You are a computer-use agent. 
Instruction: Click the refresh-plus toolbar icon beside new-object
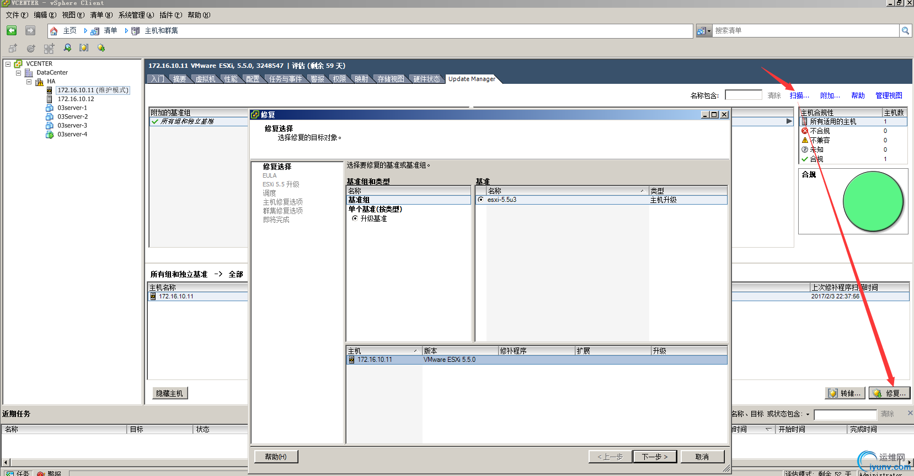[31, 48]
